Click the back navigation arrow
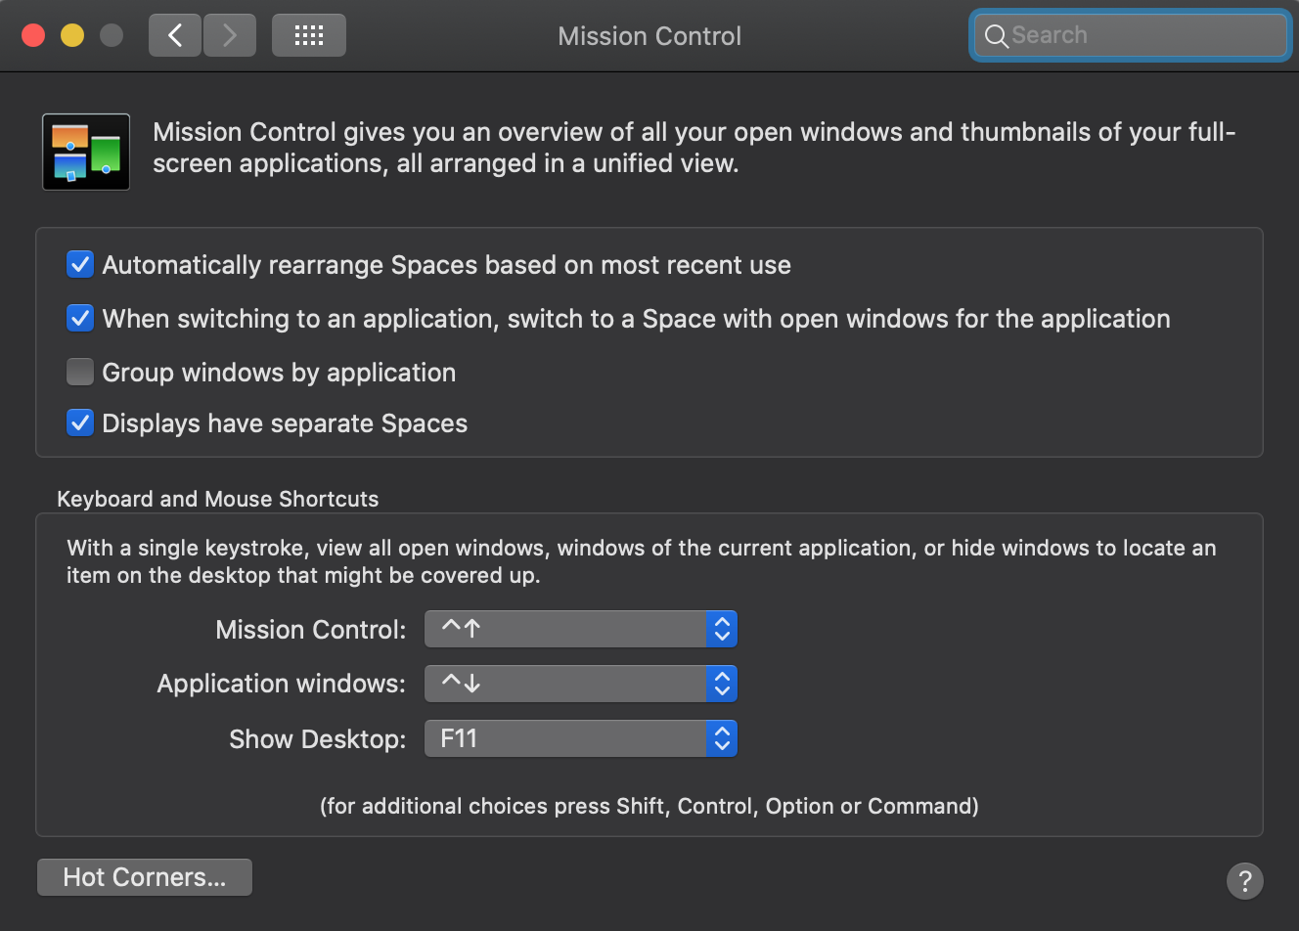Screen dimensions: 1299x931 coord(175,36)
